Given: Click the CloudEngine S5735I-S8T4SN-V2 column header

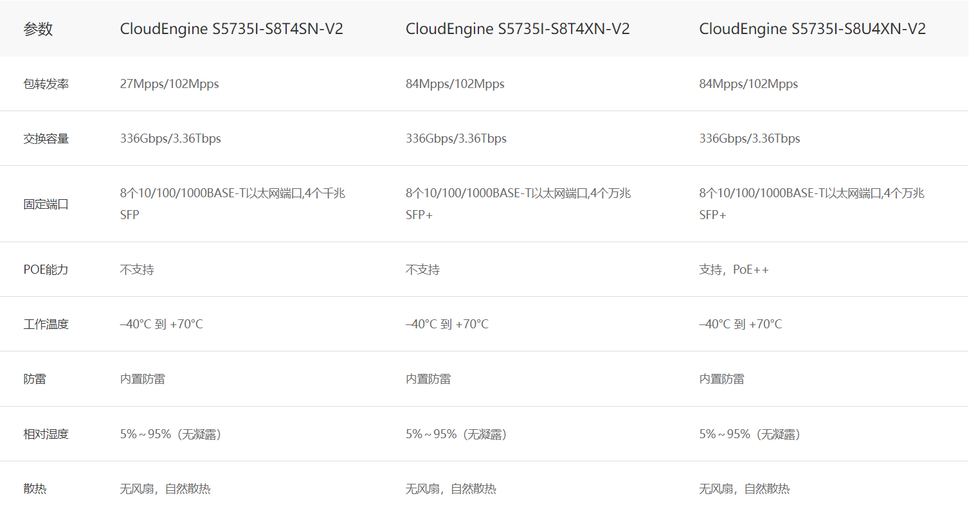Looking at the screenshot, I should pyautogui.click(x=231, y=29).
